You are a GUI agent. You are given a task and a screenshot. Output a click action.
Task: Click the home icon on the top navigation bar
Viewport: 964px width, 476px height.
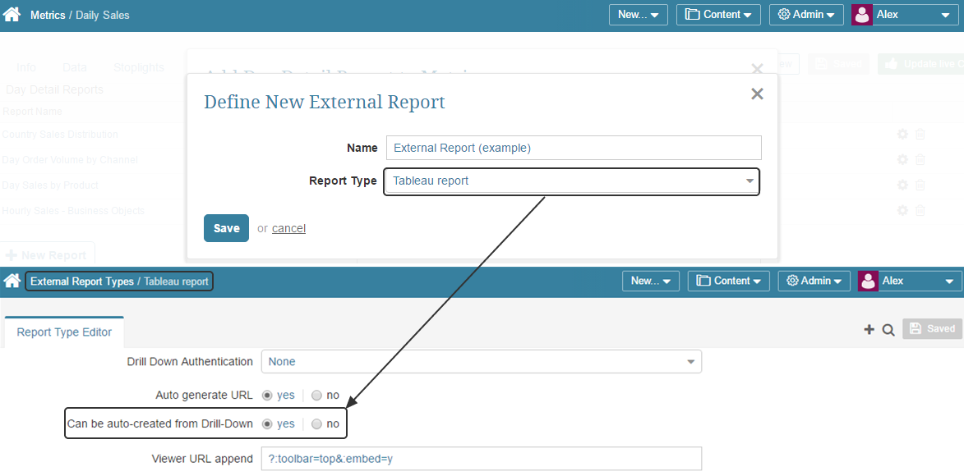click(12, 14)
